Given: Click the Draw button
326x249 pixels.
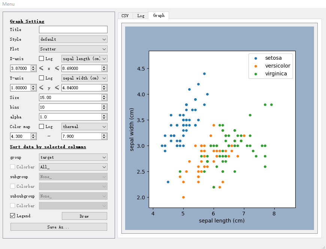Looking at the screenshot, I should click(84, 216).
